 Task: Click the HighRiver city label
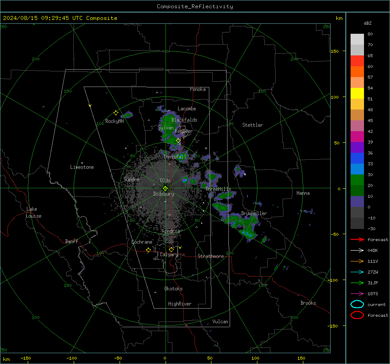(179, 304)
